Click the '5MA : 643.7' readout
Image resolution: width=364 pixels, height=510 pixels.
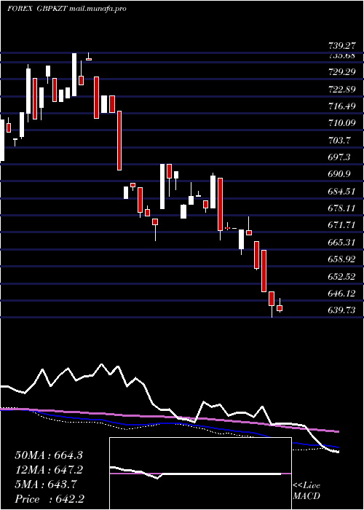coord(46,484)
